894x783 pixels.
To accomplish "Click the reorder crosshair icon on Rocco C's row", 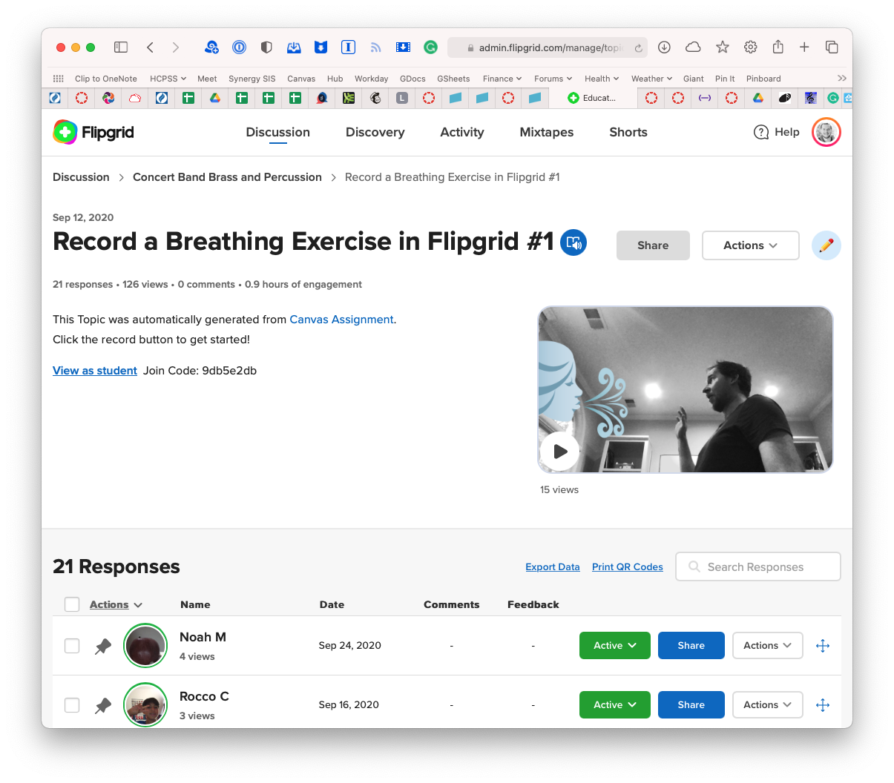I will pyautogui.click(x=822, y=704).
